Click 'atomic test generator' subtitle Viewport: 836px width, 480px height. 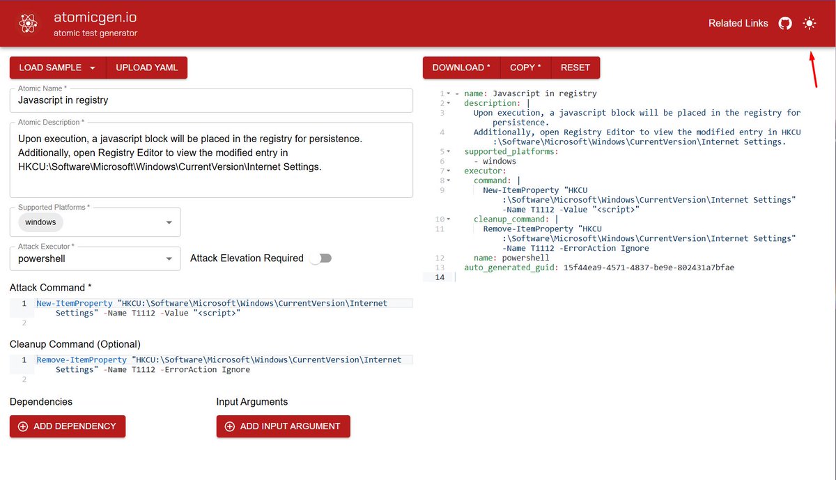[95, 33]
